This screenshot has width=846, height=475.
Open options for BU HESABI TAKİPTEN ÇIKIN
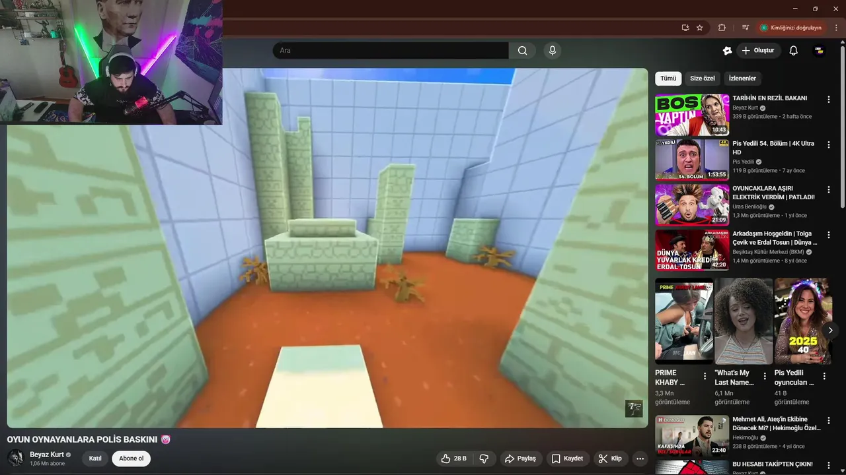(829, 465)
